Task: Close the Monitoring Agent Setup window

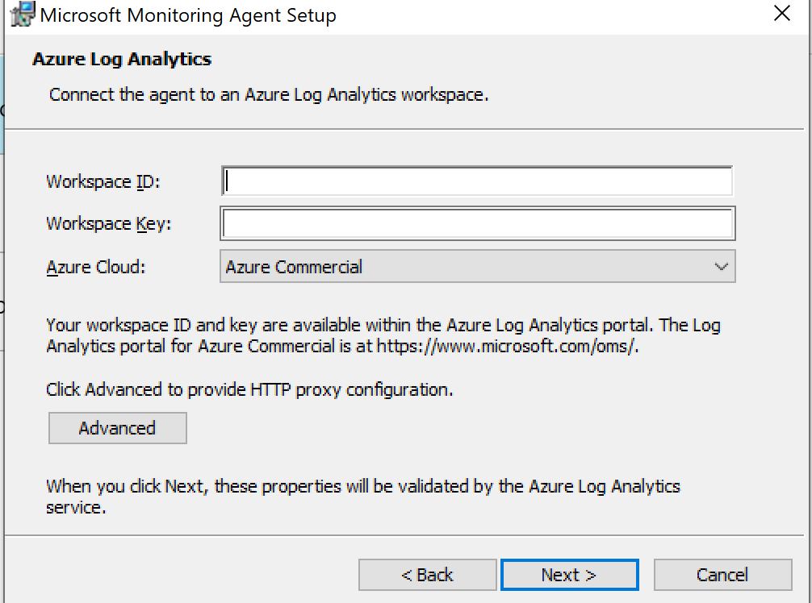Action: pos(781,14)
